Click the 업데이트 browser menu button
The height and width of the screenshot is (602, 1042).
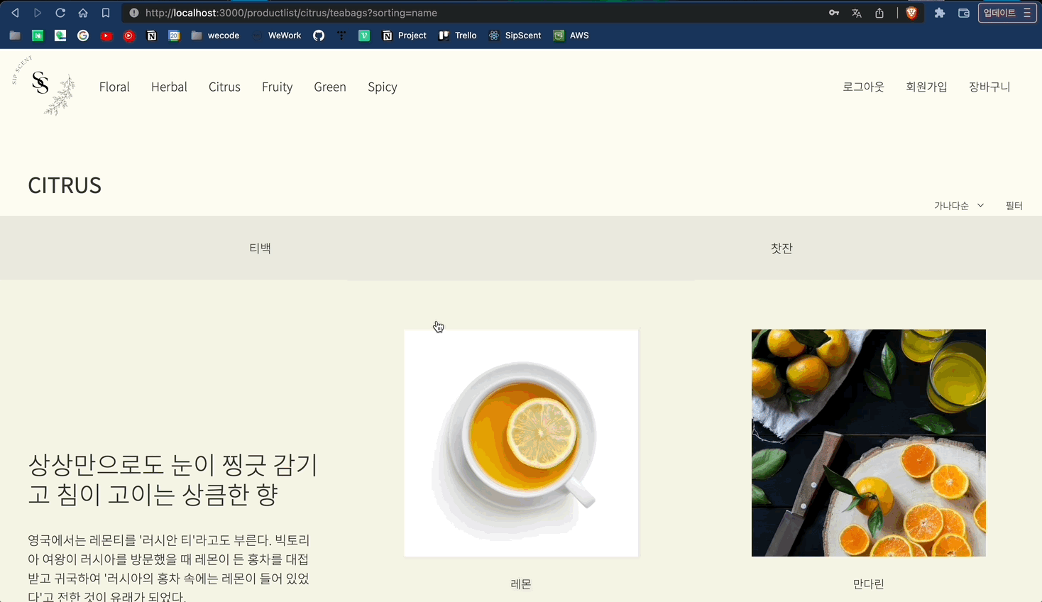(1007, 13)
